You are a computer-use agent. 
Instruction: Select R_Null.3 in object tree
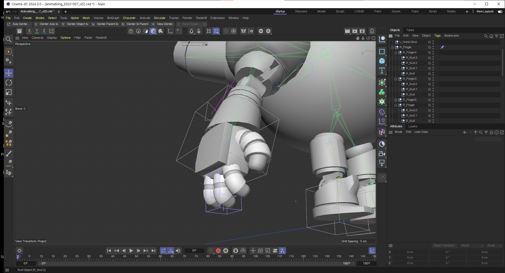[411, 58]
